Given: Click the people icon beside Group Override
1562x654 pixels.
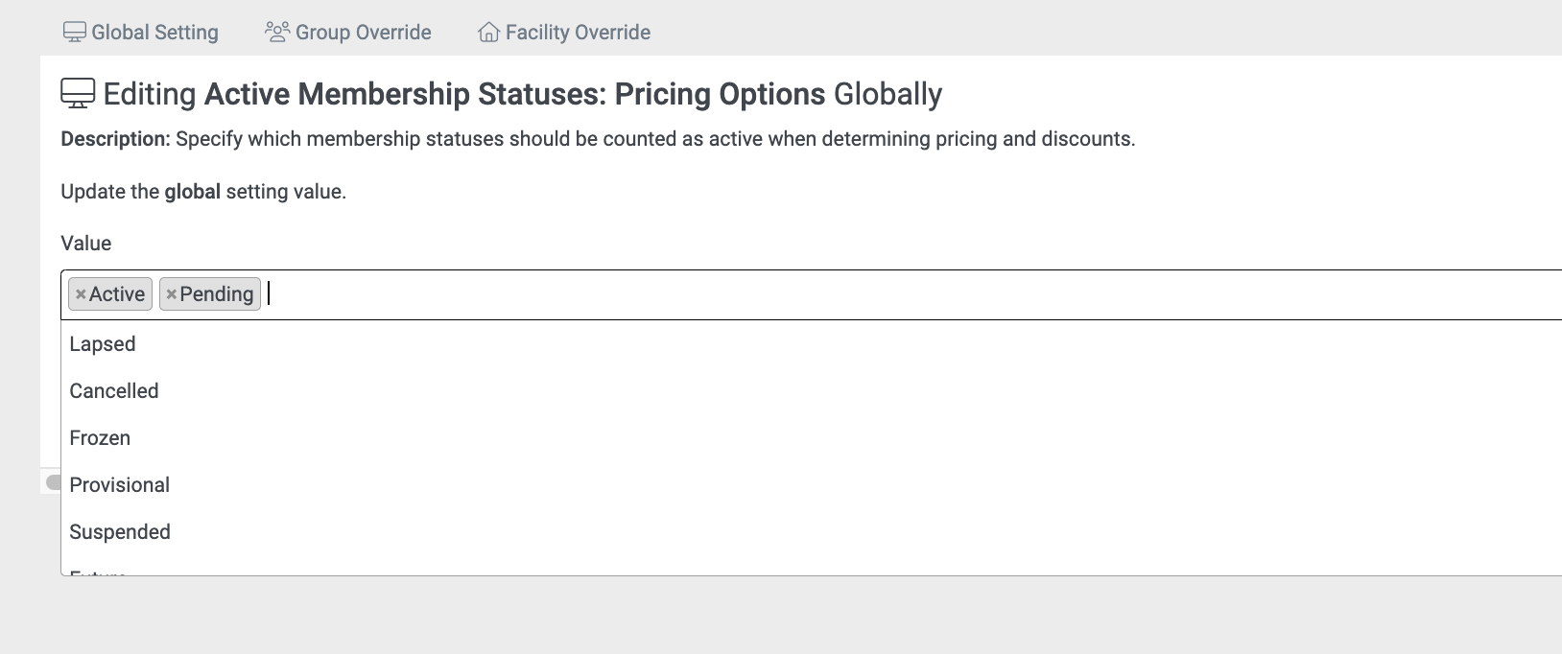Looking at the screenshot, I should point(277,33).
